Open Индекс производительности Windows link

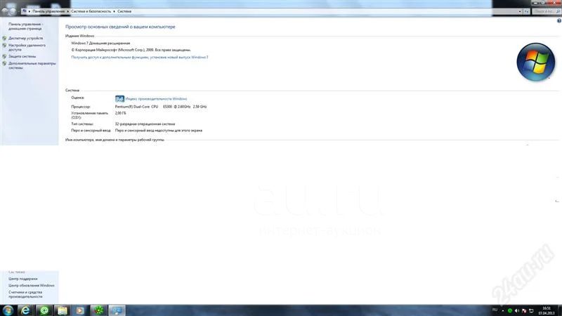tap(156, 98)
